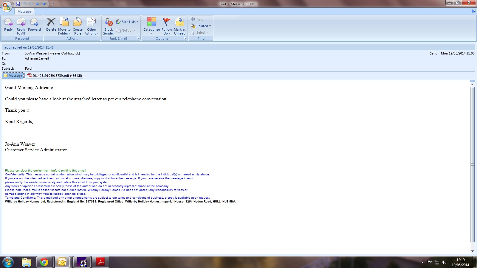
Task: Switch to the Message body view tab
Action: (x=13, y=76)
